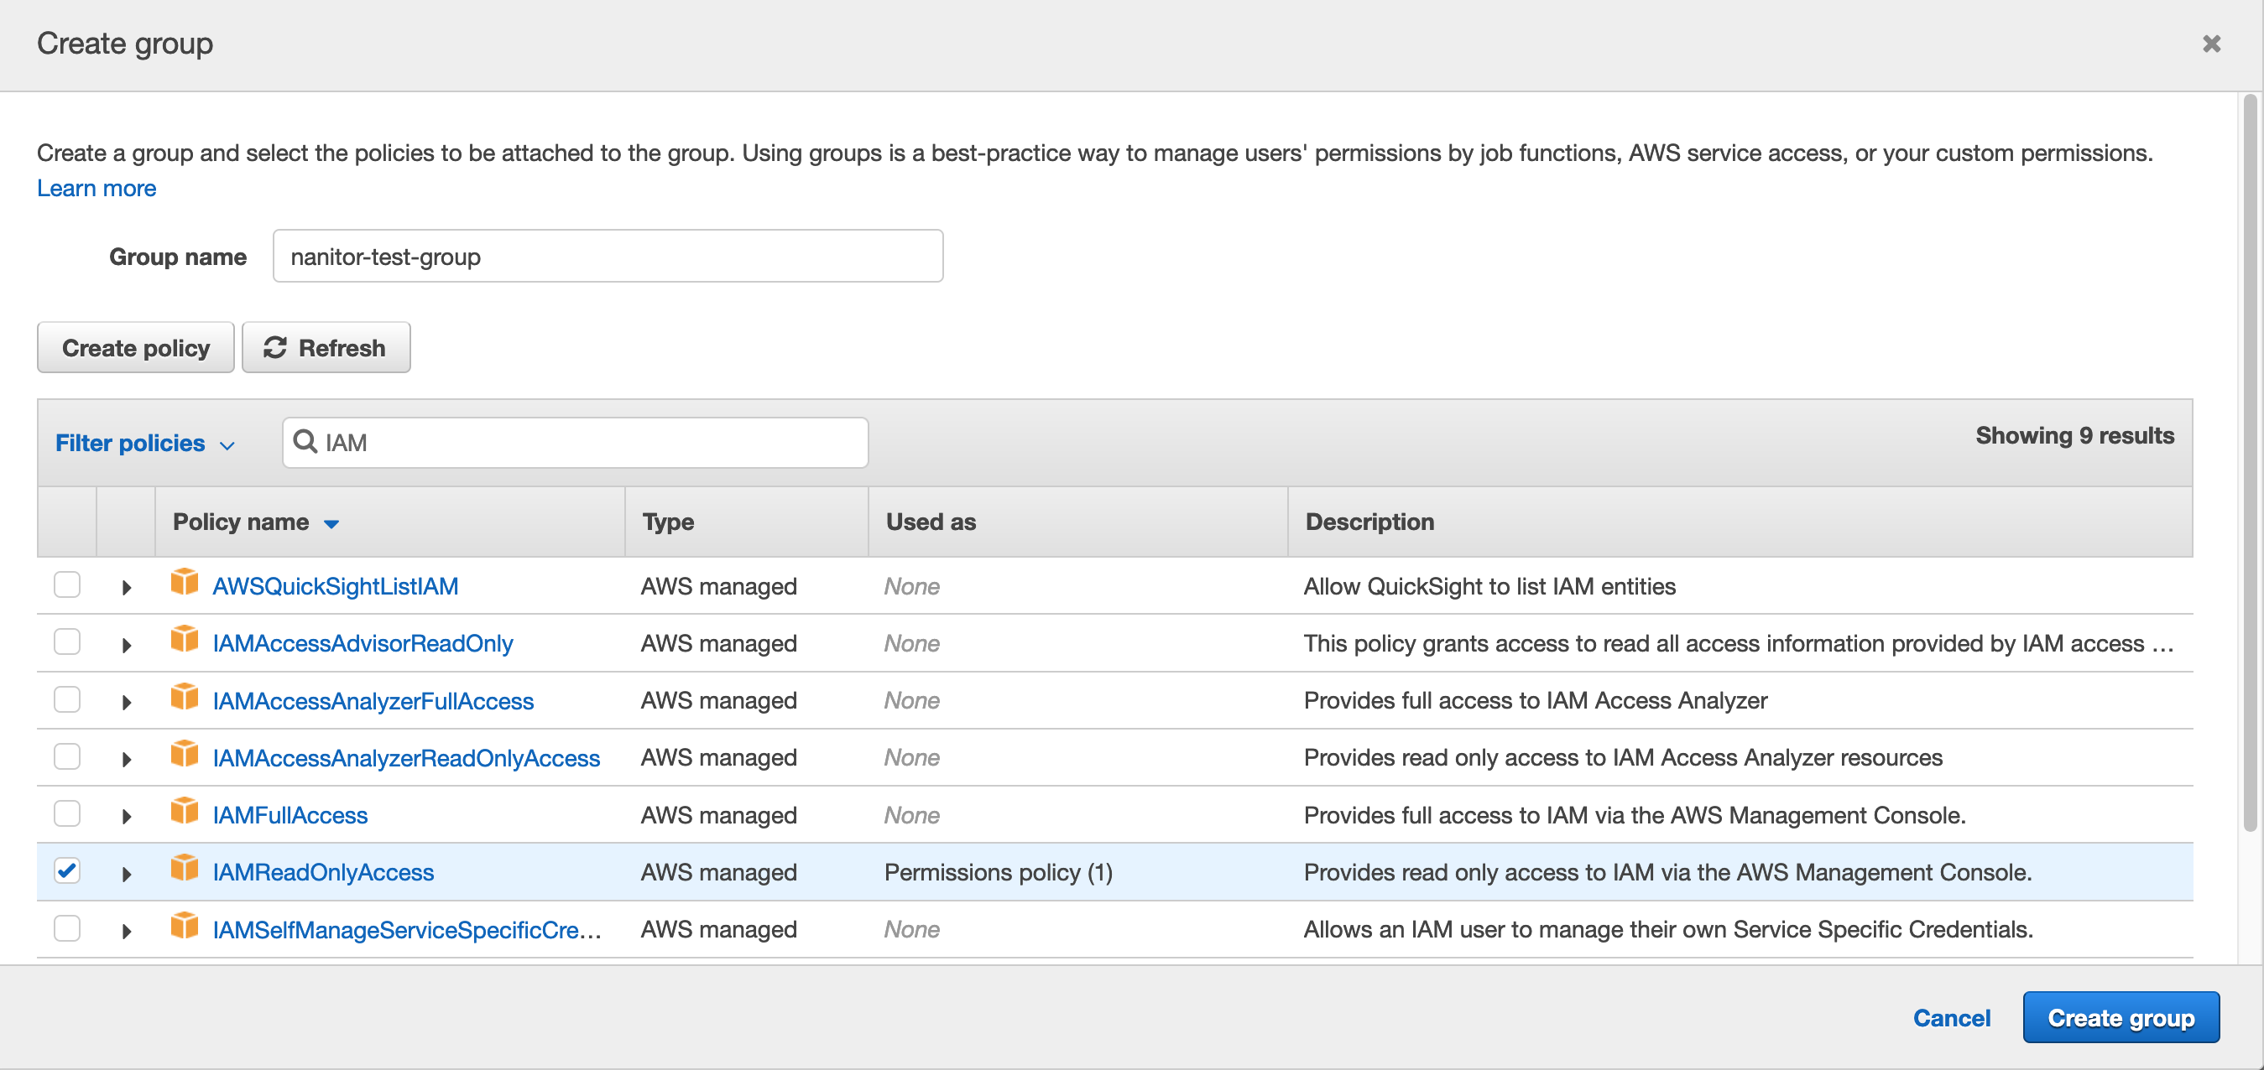
Task: Open the Learn more link
Action: click(x=97, y=188)
